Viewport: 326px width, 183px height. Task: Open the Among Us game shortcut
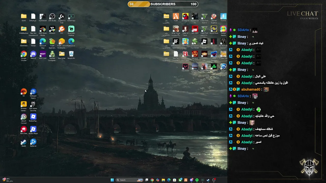(x=185, y=18)
